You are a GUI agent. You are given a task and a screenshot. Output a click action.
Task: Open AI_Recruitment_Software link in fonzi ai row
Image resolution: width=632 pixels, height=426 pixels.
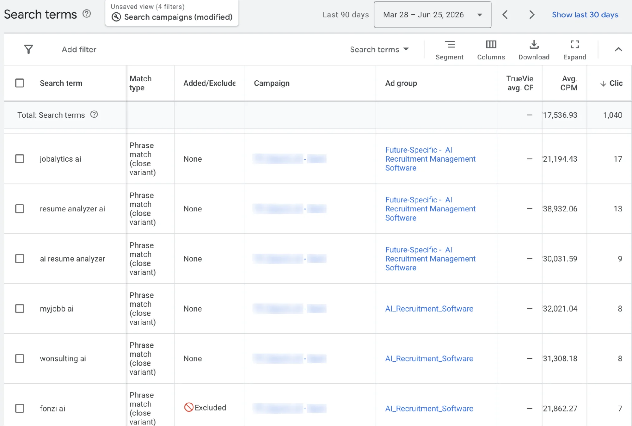pyautogui.click(x=429, y=409)
